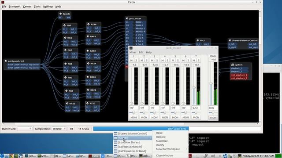Click the playback_1 port on system node
Screen dimensions: 282x158
(239, 68)
